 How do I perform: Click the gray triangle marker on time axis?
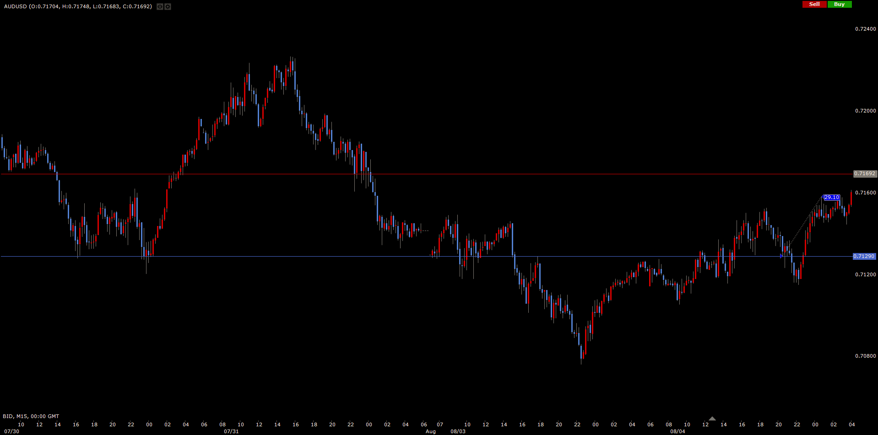(x=712, y=419)
